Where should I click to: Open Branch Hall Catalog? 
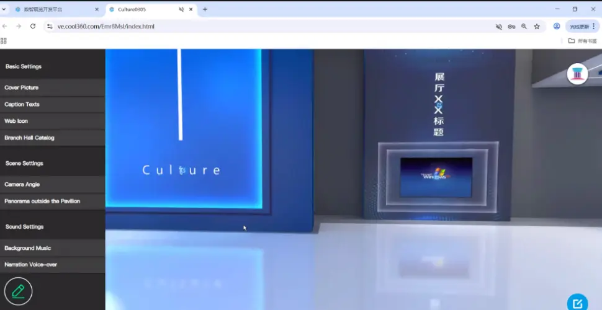click(53, 138)
